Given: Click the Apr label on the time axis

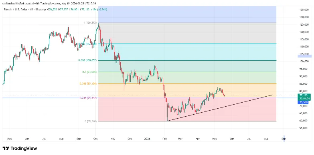Looking at the screenshot, I should click(197, 139).
